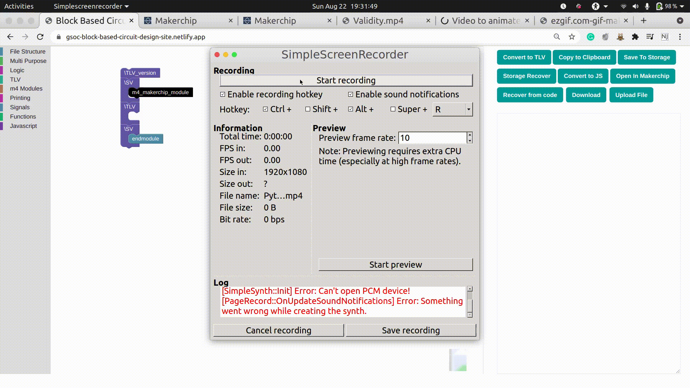This screenshot has height=388, width=690.
Task: Click the Storage Recover icon button
Action: click(526, 76)
